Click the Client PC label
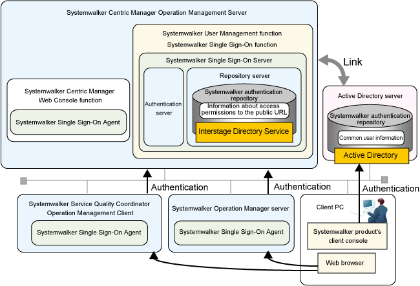The width and height of the screenshot is (420, 286). tap(330, 207)
